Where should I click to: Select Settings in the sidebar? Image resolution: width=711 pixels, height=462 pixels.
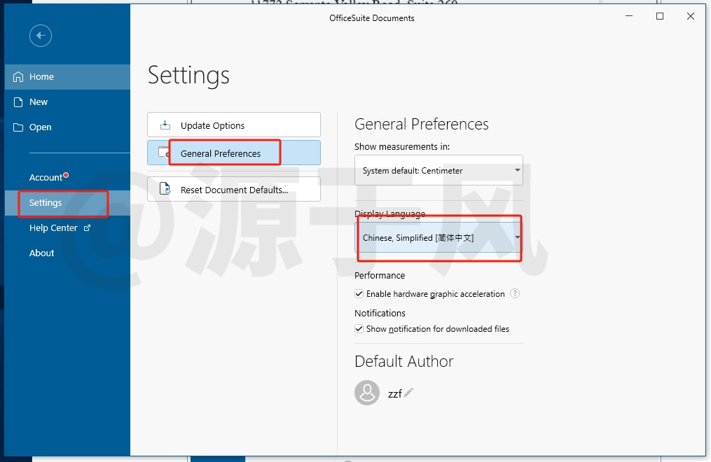pyautogui.click(x=67, y=202)
